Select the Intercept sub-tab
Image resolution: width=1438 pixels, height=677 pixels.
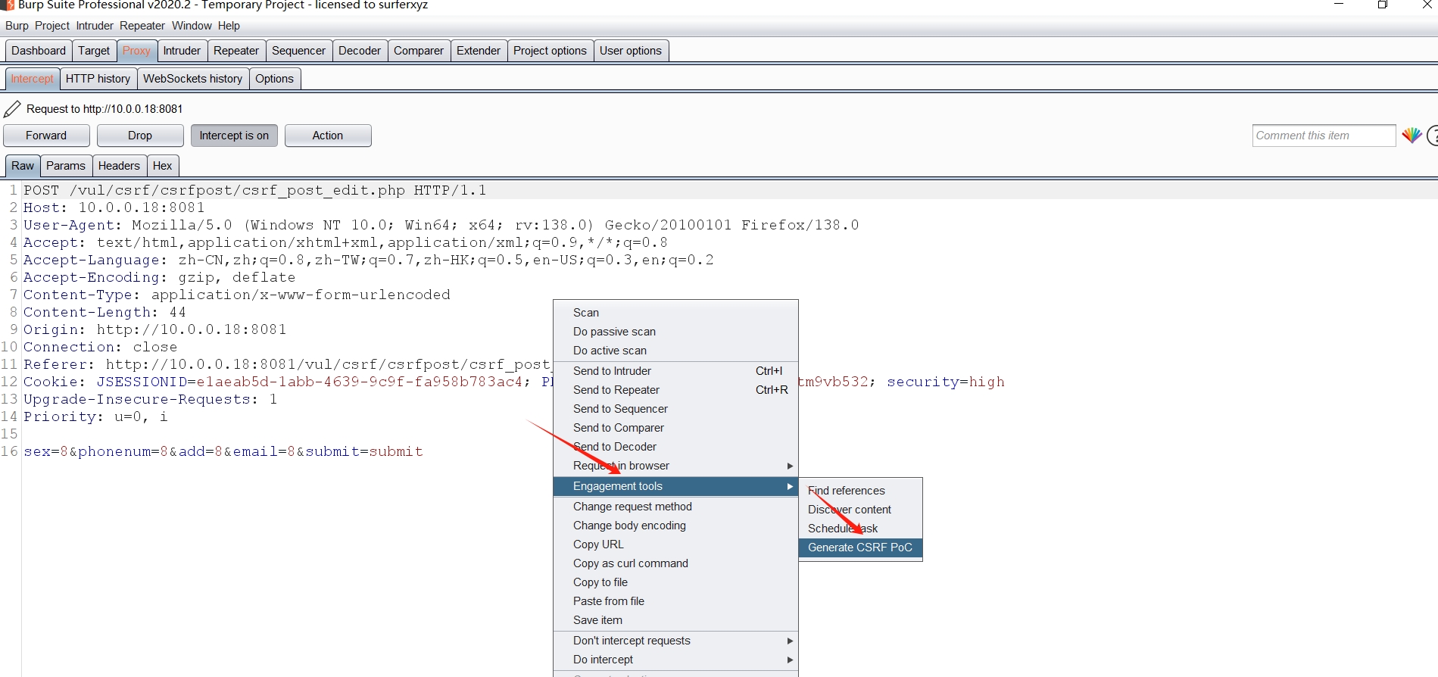(32, 79)
